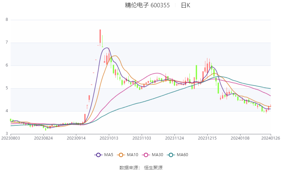
Task: Select x-axis date label 20230803
Action: [11, 138]
